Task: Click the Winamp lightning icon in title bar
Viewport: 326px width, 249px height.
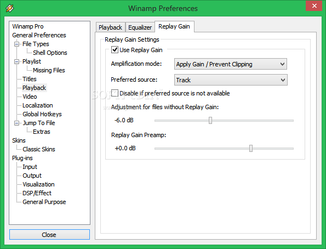Action: 10,8
